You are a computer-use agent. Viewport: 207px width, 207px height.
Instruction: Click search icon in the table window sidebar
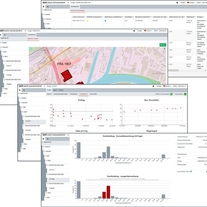pos(48,7)
